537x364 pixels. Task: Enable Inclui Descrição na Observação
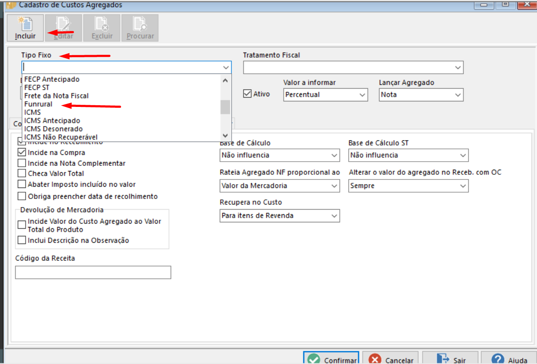(21, 240)
